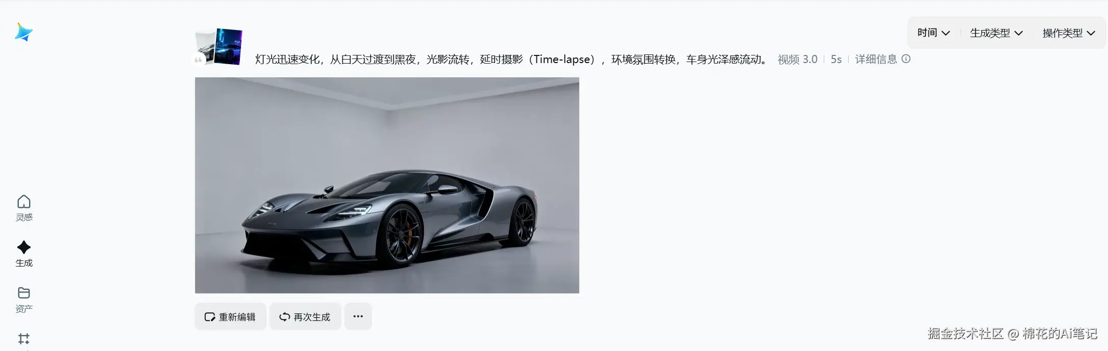Image resolution: width=1108 pixels, height=351 pixels.
Task: Open the 灵感 home section
Action: point(24,208)
